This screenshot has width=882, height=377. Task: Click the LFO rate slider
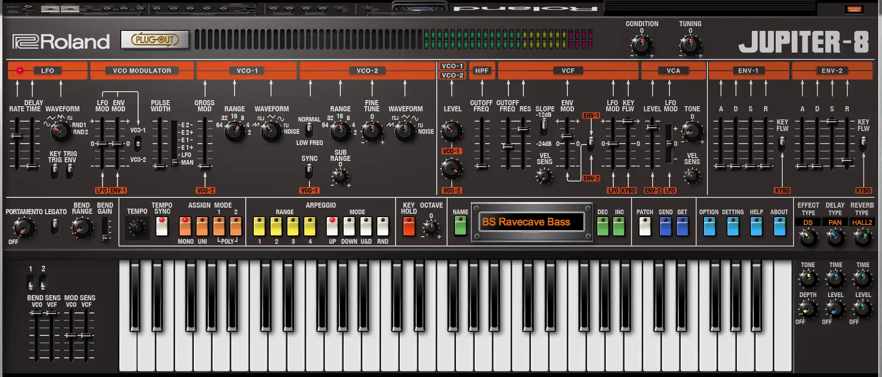(x=17, y=136)
